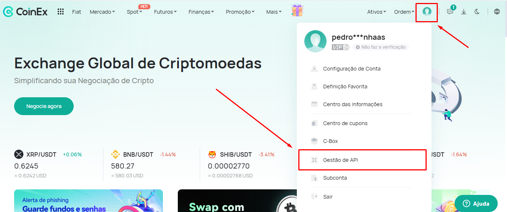Expand the Ativos dropdown
Image resolution: width=507 pixels, height=212 pixels.
pos(376,12)
